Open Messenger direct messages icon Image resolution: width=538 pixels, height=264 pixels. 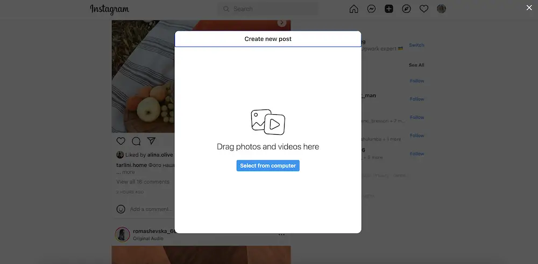(371, 9)
